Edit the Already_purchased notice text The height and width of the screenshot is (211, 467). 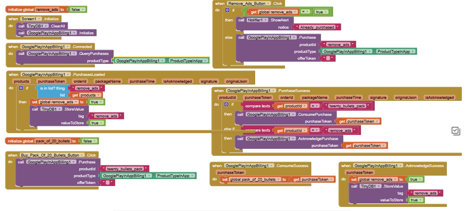pyautogui.click(x=317, y=27)
